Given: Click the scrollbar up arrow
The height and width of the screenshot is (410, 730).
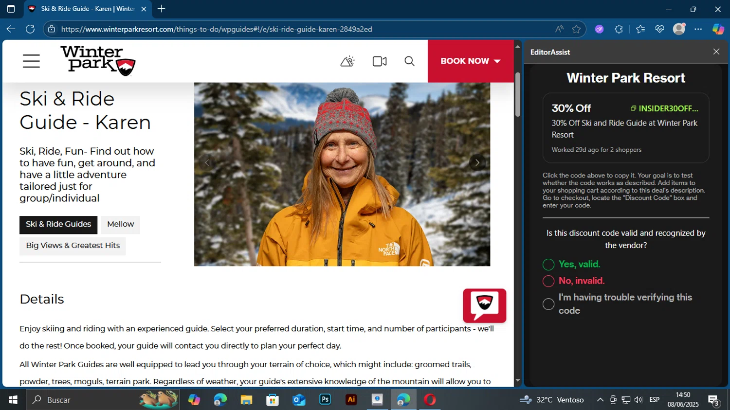Looking at the screenshot, I should click(x=517, y=46).
